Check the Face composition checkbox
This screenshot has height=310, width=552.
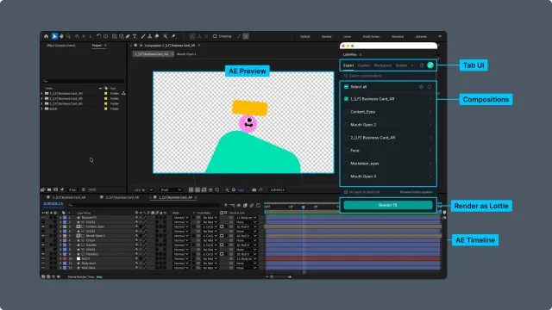[x=347, y=151]
